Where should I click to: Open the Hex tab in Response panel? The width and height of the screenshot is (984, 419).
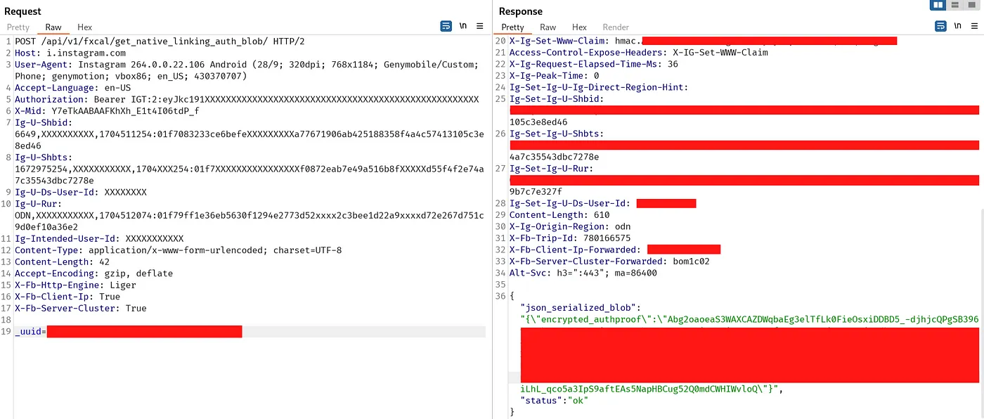579,27
